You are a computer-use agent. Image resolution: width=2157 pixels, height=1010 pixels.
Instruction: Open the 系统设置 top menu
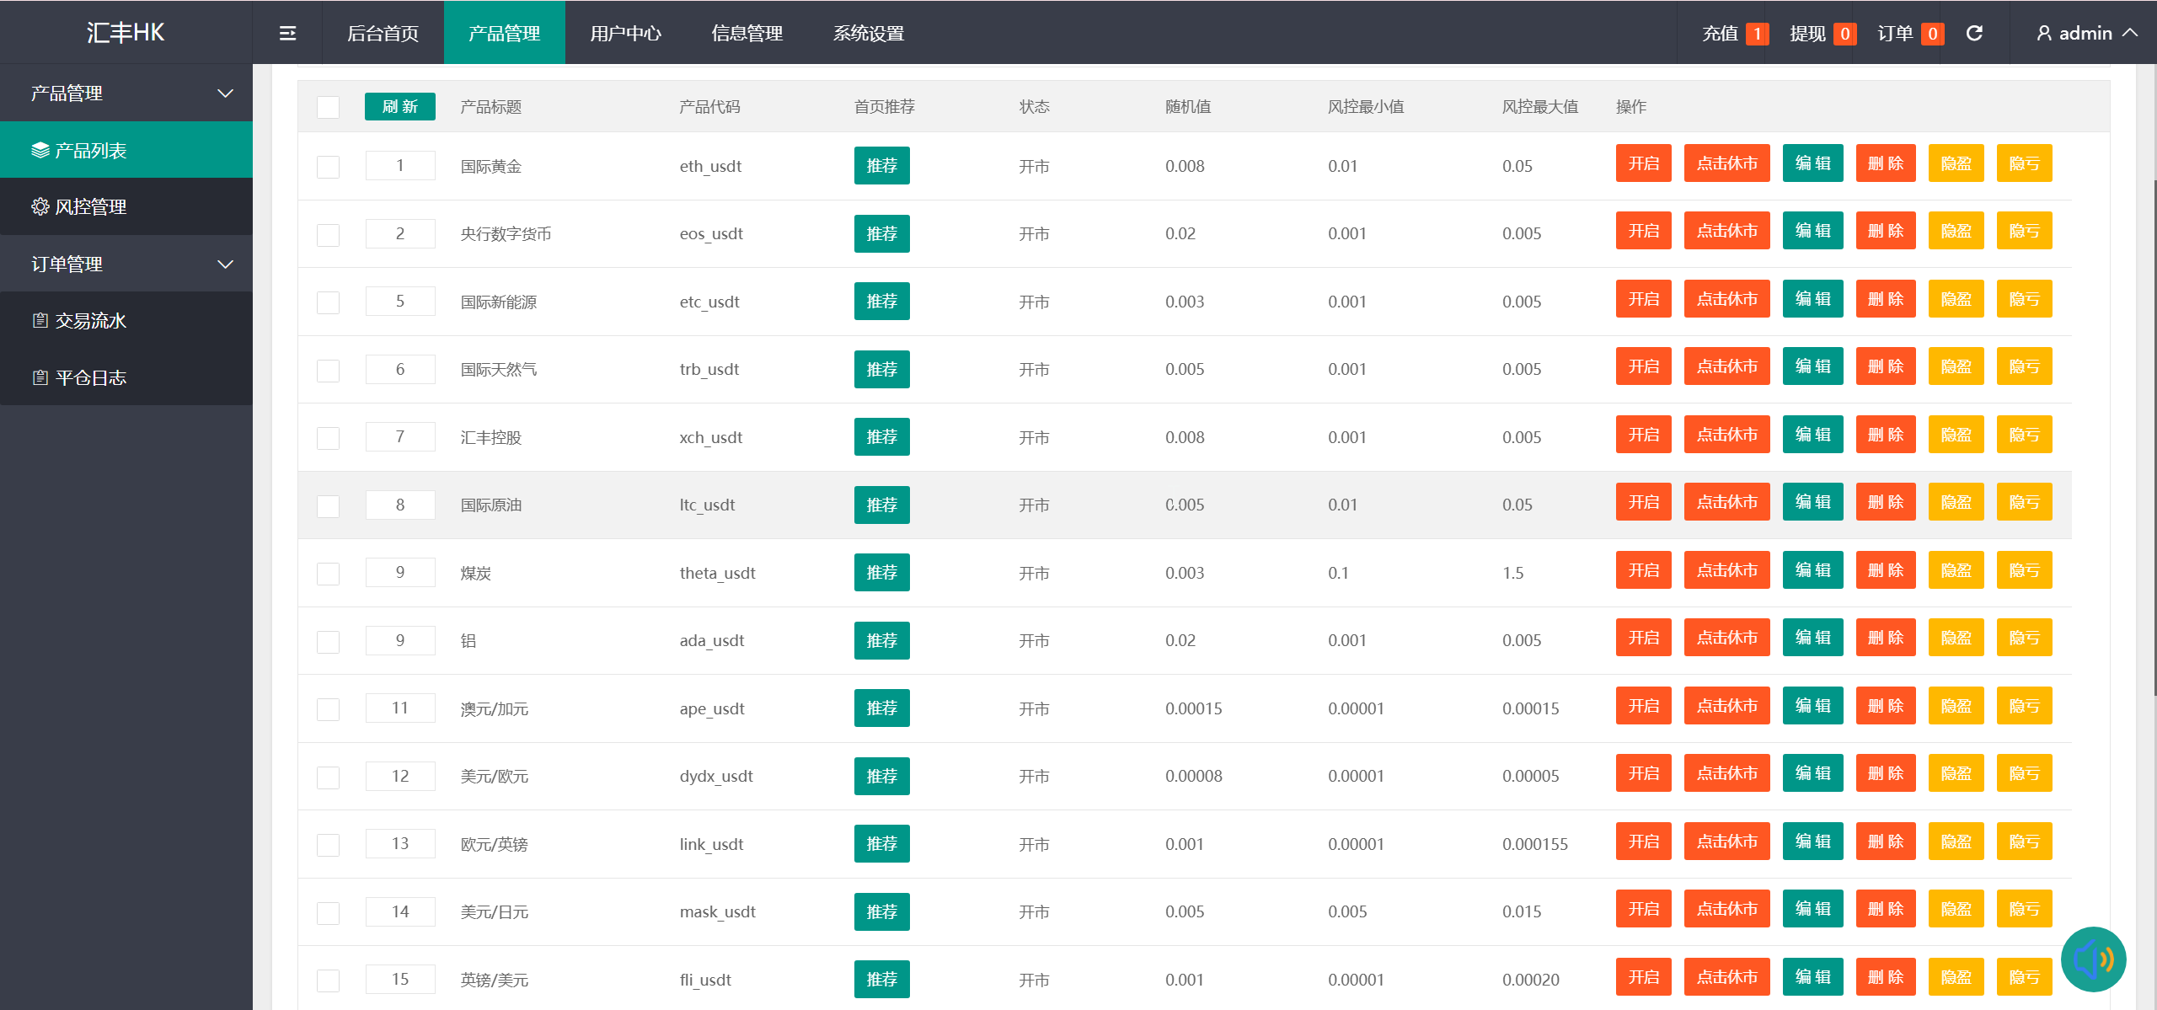click(868, 33)
